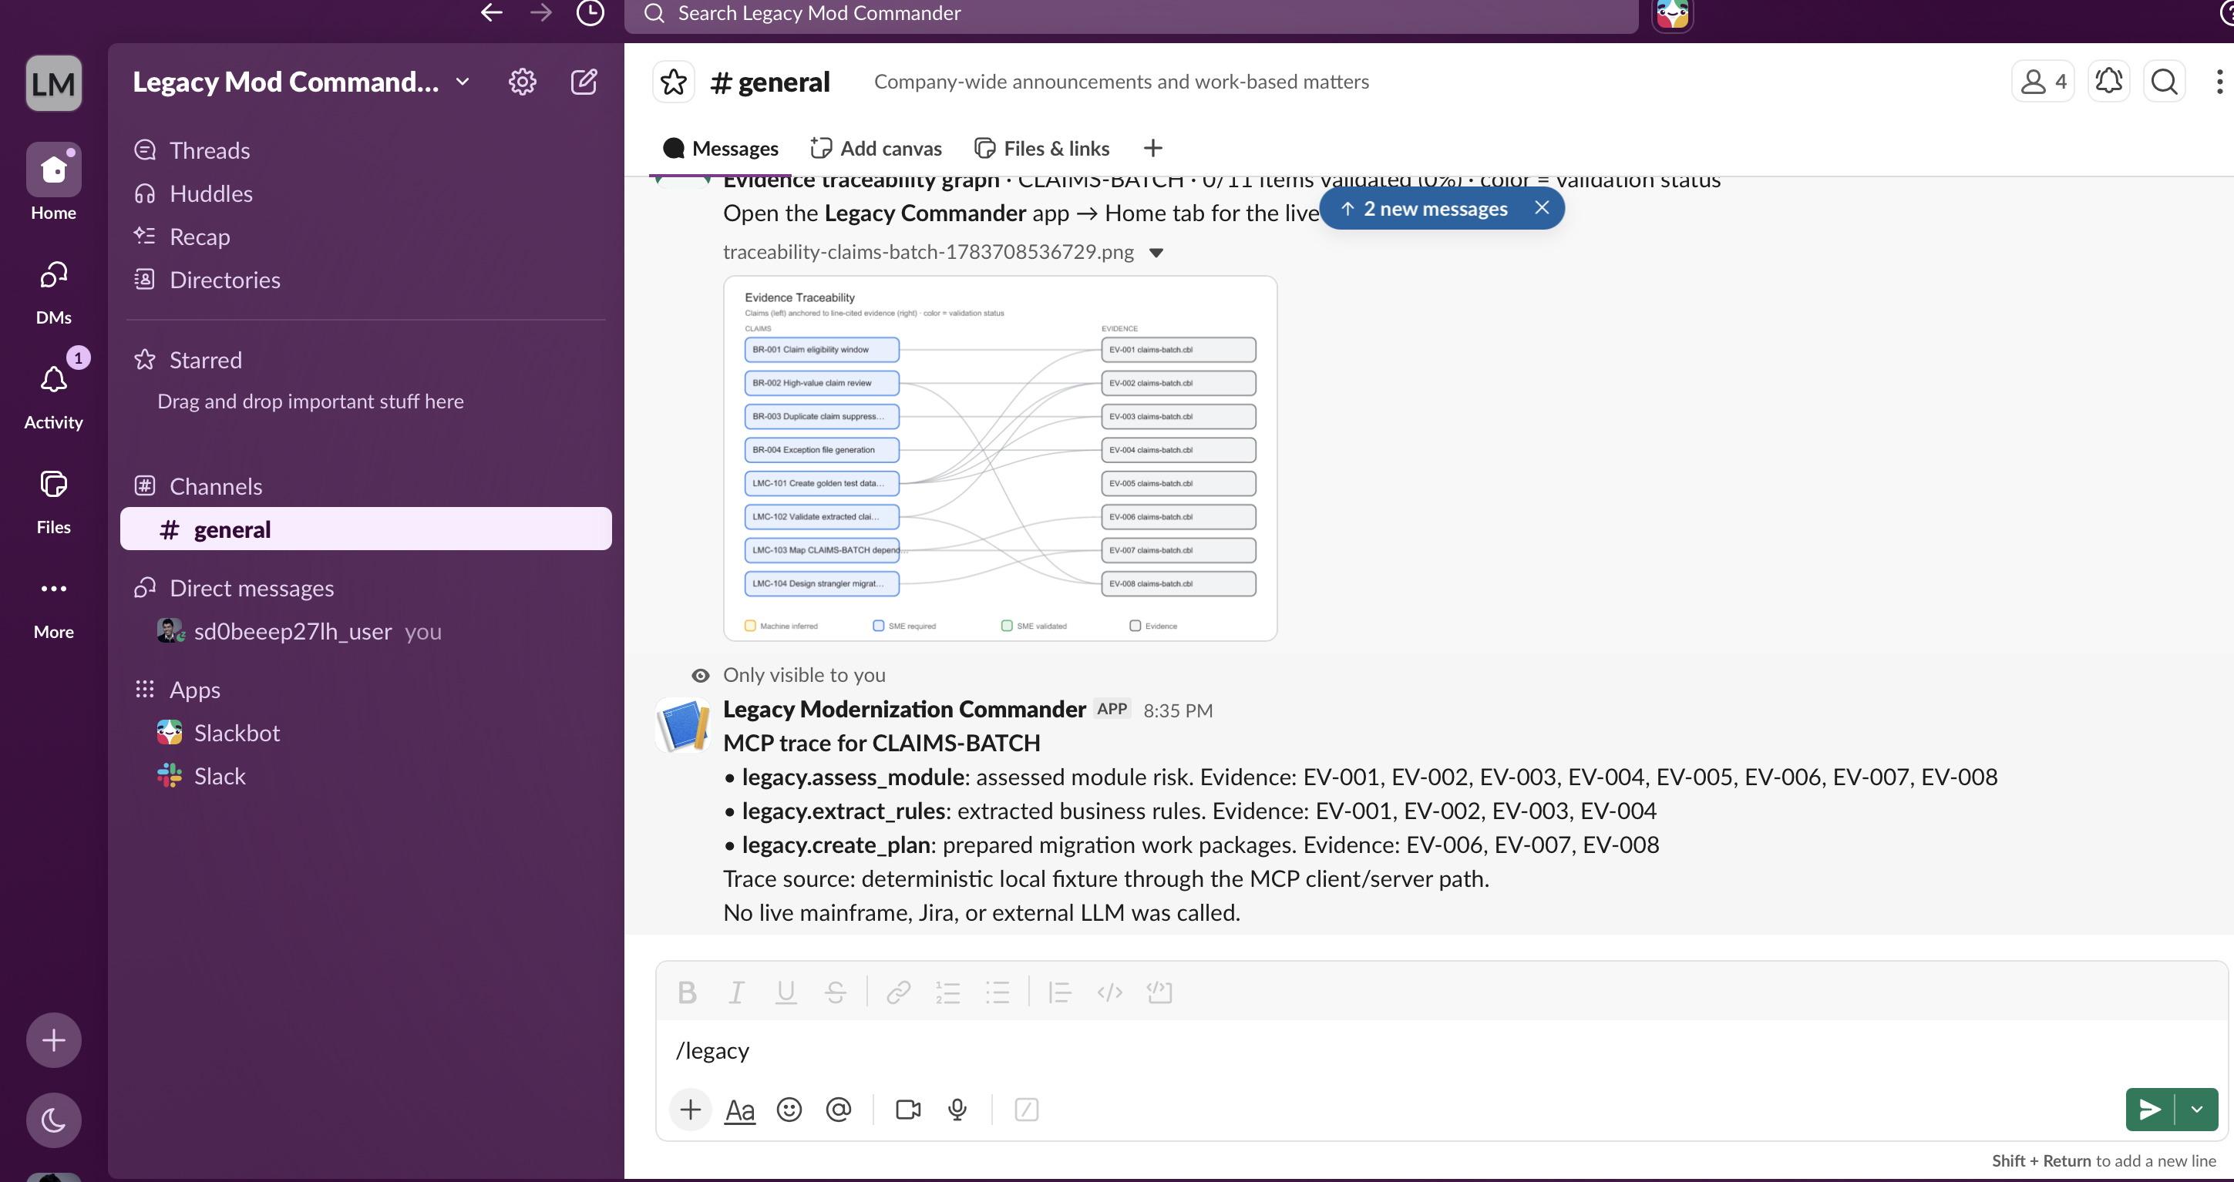
Task: Record an audio clip with the microphone
Action: click(x=957, y=1110)
